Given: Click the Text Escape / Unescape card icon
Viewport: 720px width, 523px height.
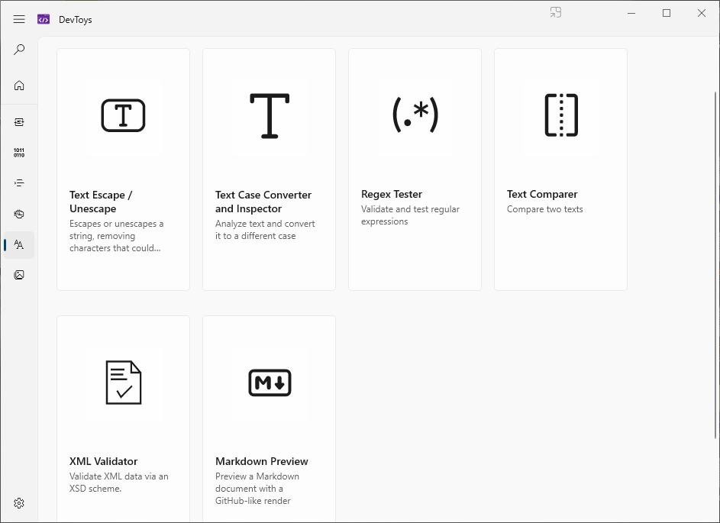Looking at the screenshot, I should (x=123, y=115).
